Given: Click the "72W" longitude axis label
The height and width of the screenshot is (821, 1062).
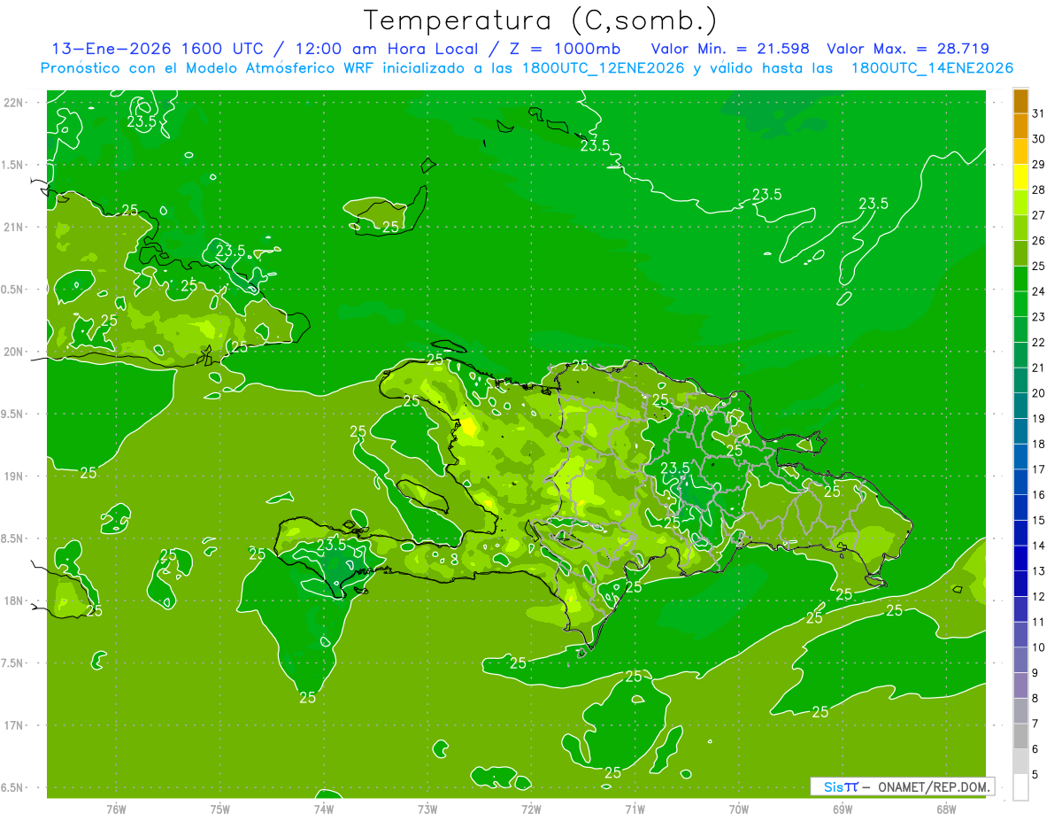Looking at the screenshot, I should click(x=531, y=809).
